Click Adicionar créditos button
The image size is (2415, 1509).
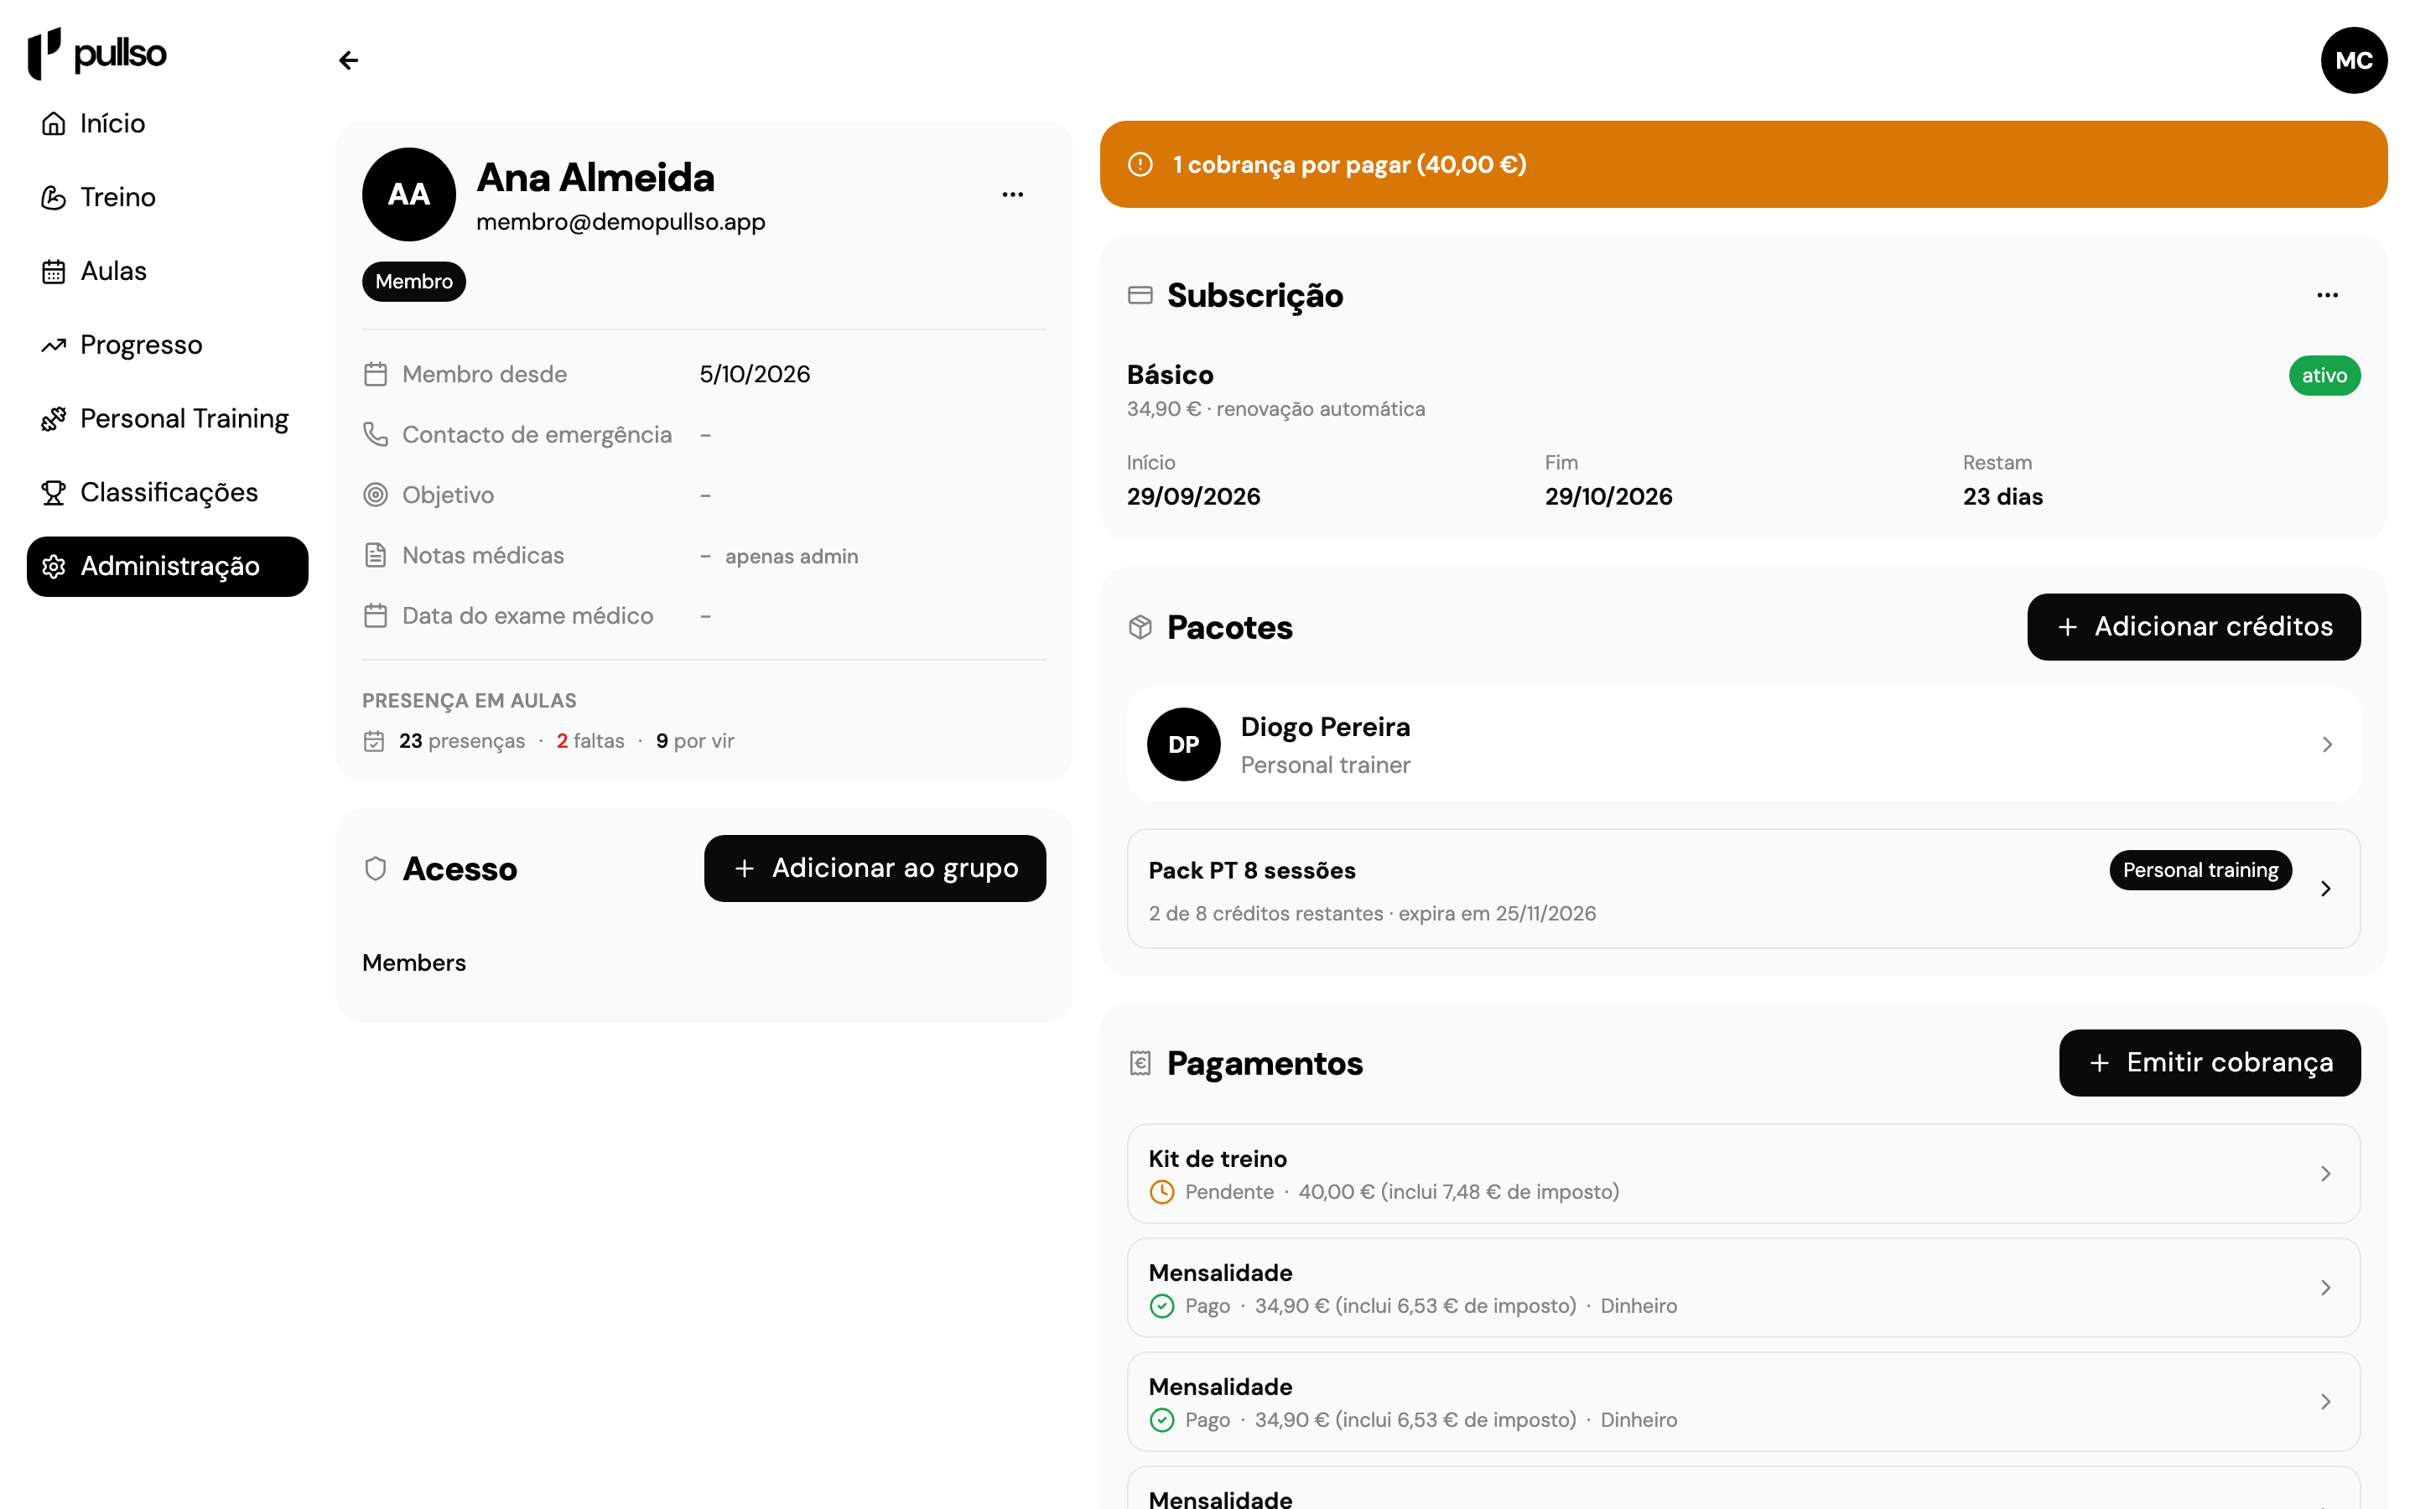pyautogui.click(x=2194, y=627)
